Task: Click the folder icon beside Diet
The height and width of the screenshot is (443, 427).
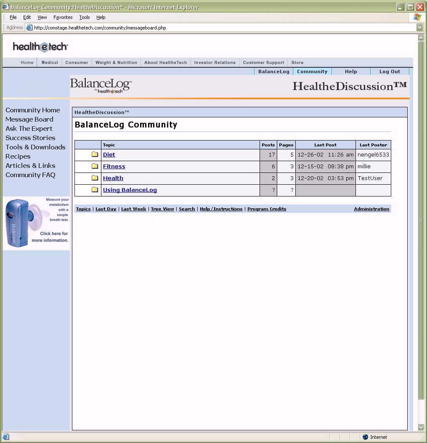Action: [95, 154]
